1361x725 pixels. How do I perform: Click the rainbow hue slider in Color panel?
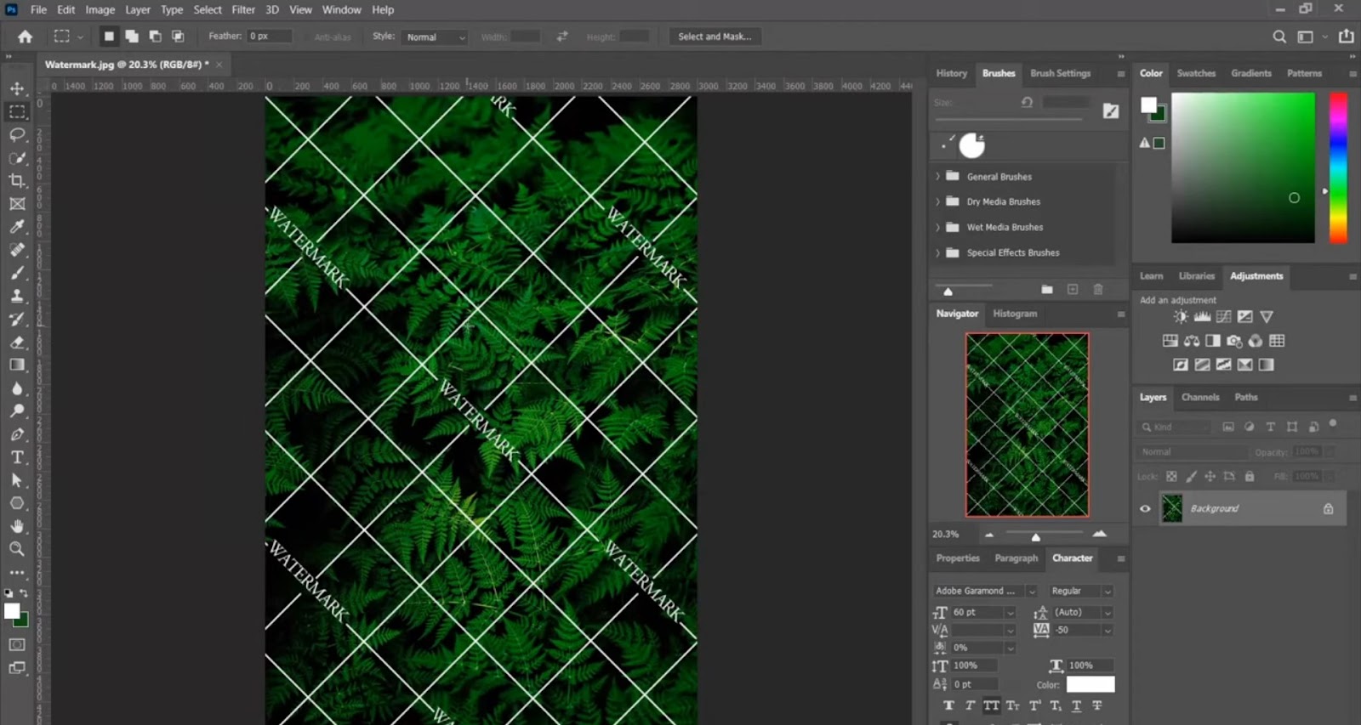point(1338,168)
